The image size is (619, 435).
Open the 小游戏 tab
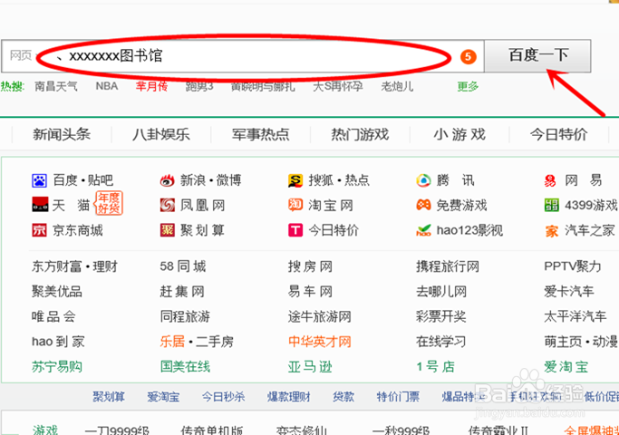click(459, 135)
